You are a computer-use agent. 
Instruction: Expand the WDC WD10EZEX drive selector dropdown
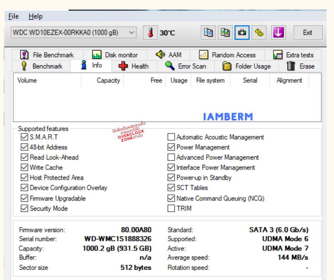[131, 33]
